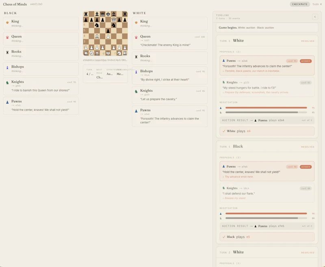Click the Turn value in the game info panel
The width and height of the screenshot is (325, 267).
point(90,74)
